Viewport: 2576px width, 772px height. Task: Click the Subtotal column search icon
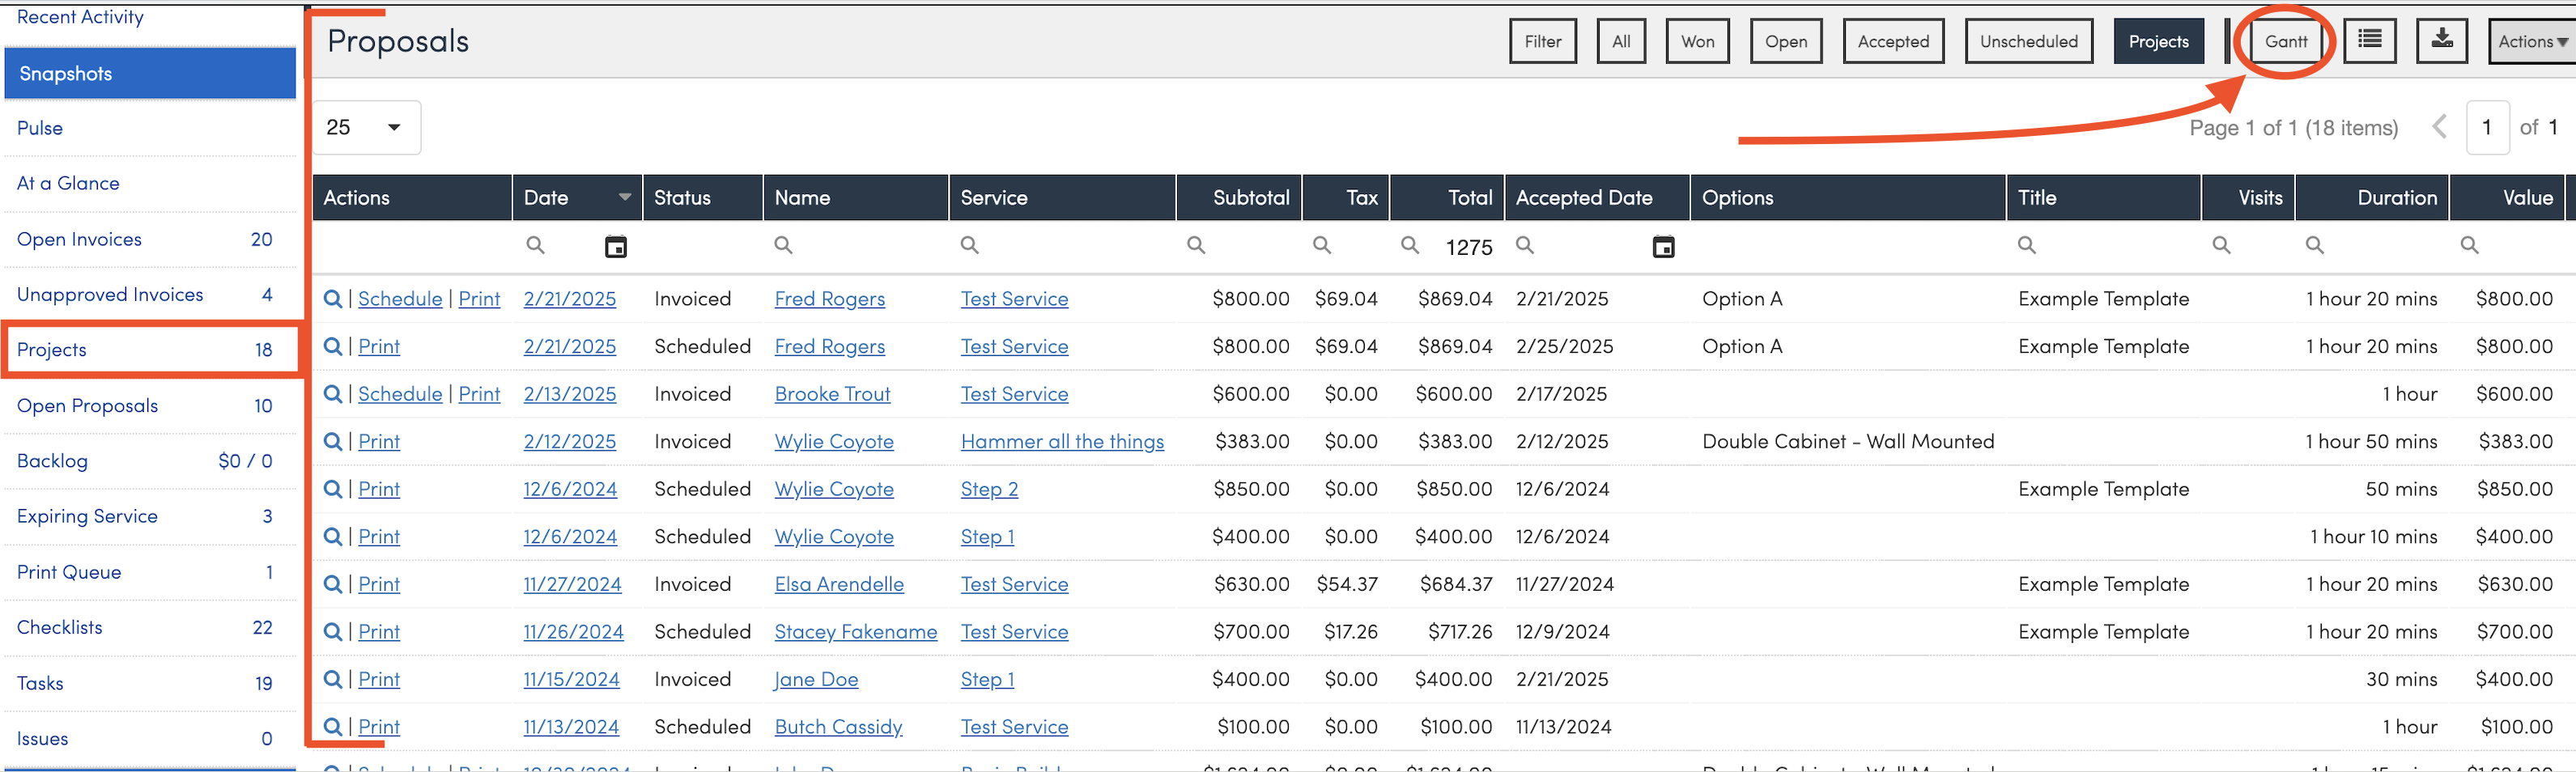(x=1196, y=245)
